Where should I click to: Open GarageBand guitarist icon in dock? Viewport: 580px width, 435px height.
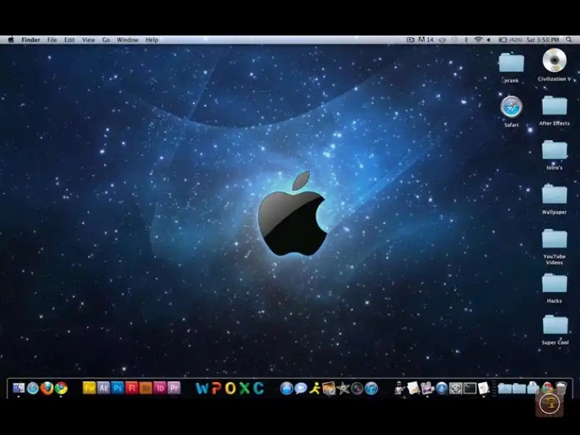point(399,388)
